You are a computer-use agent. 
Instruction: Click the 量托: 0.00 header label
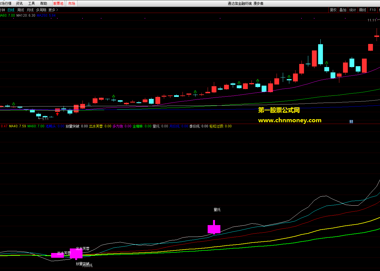160,126
